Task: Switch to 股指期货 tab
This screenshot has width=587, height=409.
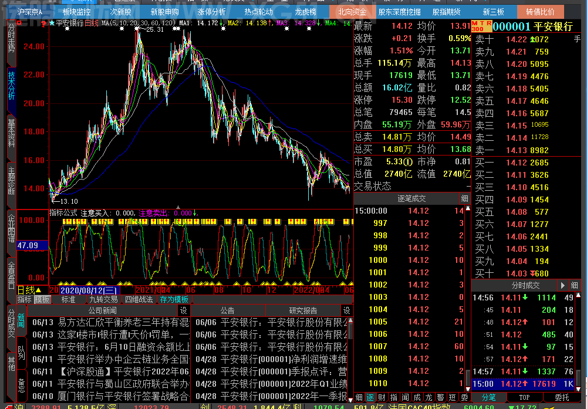Action: coord(446,12)
